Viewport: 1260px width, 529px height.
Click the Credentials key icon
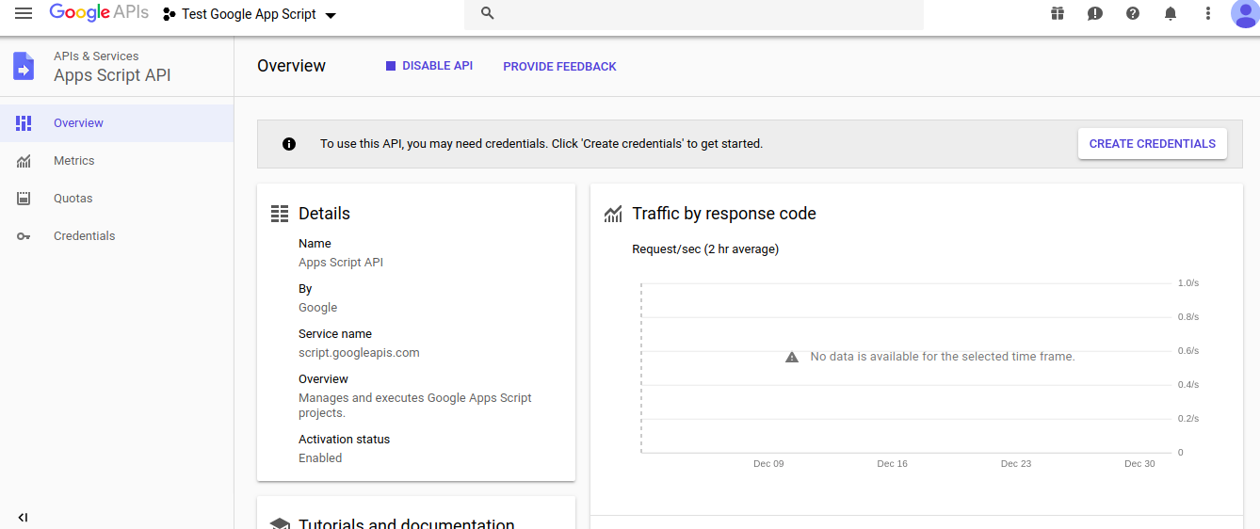[x=24, y=236]
